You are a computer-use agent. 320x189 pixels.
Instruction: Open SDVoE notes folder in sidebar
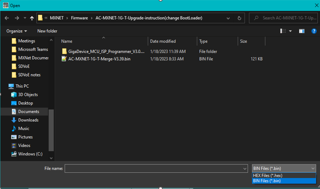pyautogui.click(x=29, y=75)
